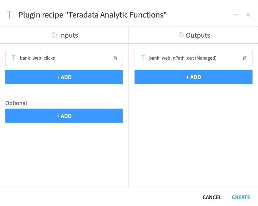This screenshot has height=206, width=258.
Task: Click the trash icon for bank_web_clicks input
Action: pyautogui.click(x=115, y=58)
